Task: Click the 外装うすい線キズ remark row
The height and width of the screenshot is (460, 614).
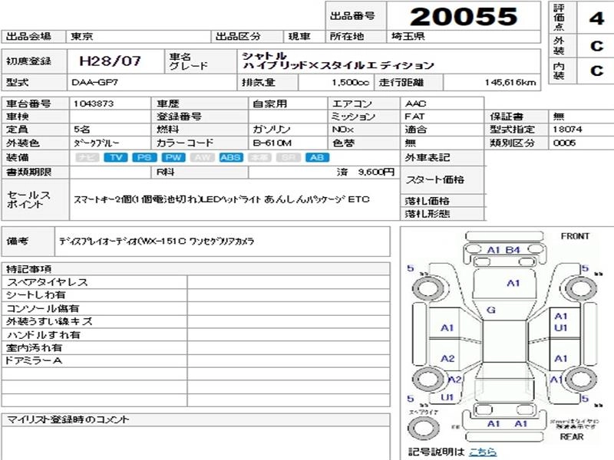Action: [94, 321]
